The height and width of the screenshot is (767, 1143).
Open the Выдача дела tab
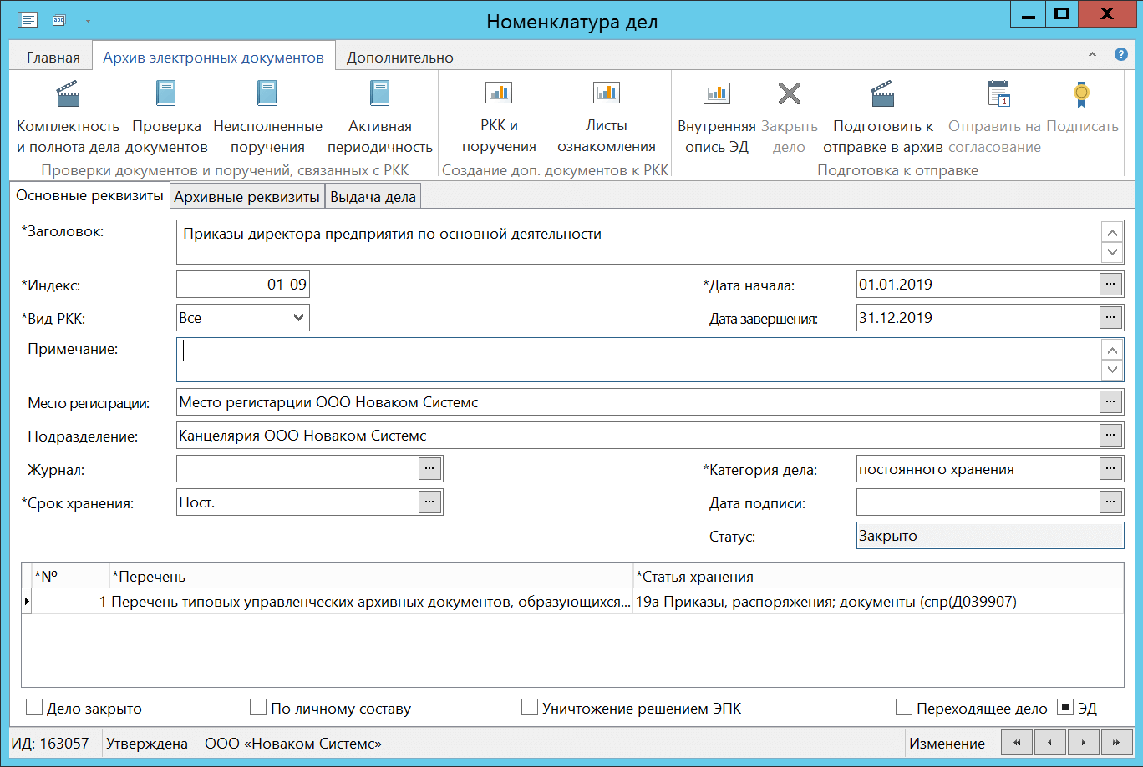coord(373,198)
